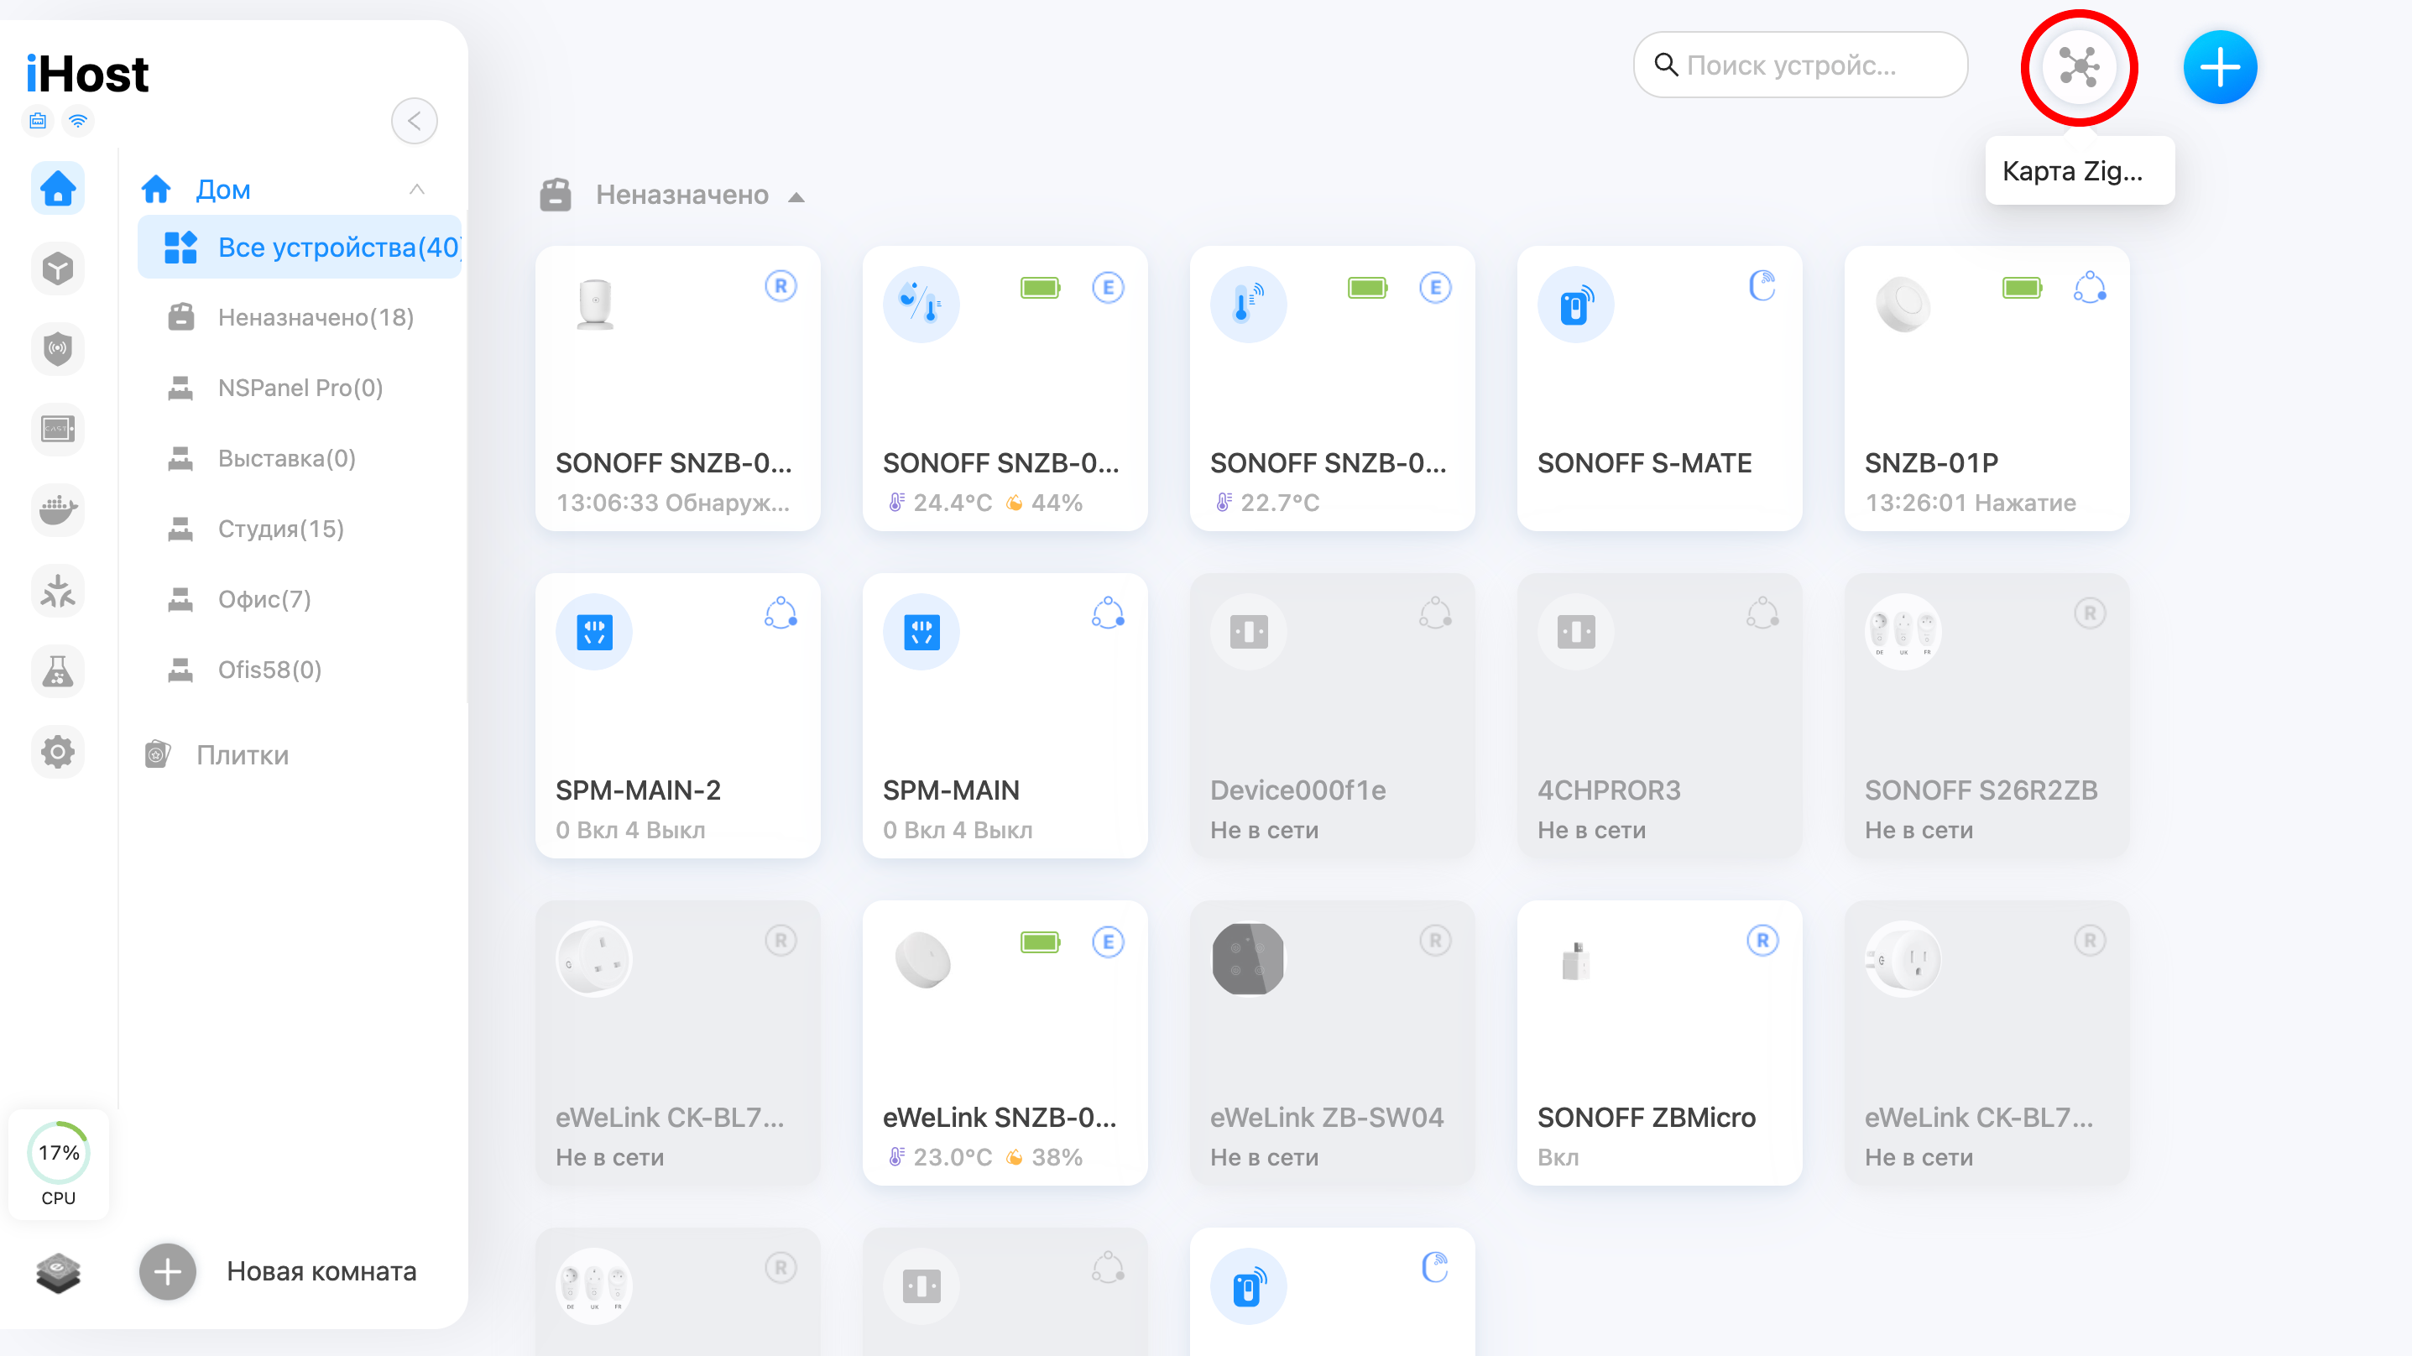Click the SNZB-01P button device icon
The image size is (2412, 1356).
point(1903,305)
